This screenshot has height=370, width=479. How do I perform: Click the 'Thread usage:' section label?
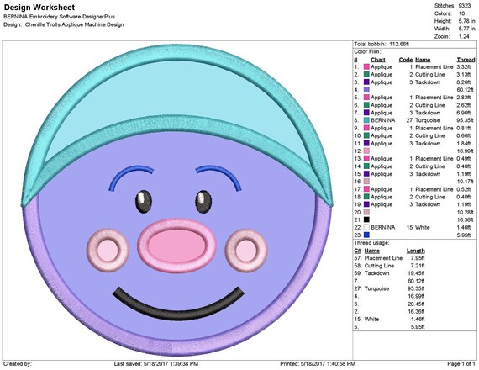pyautogui.click(x=371, y=243)
